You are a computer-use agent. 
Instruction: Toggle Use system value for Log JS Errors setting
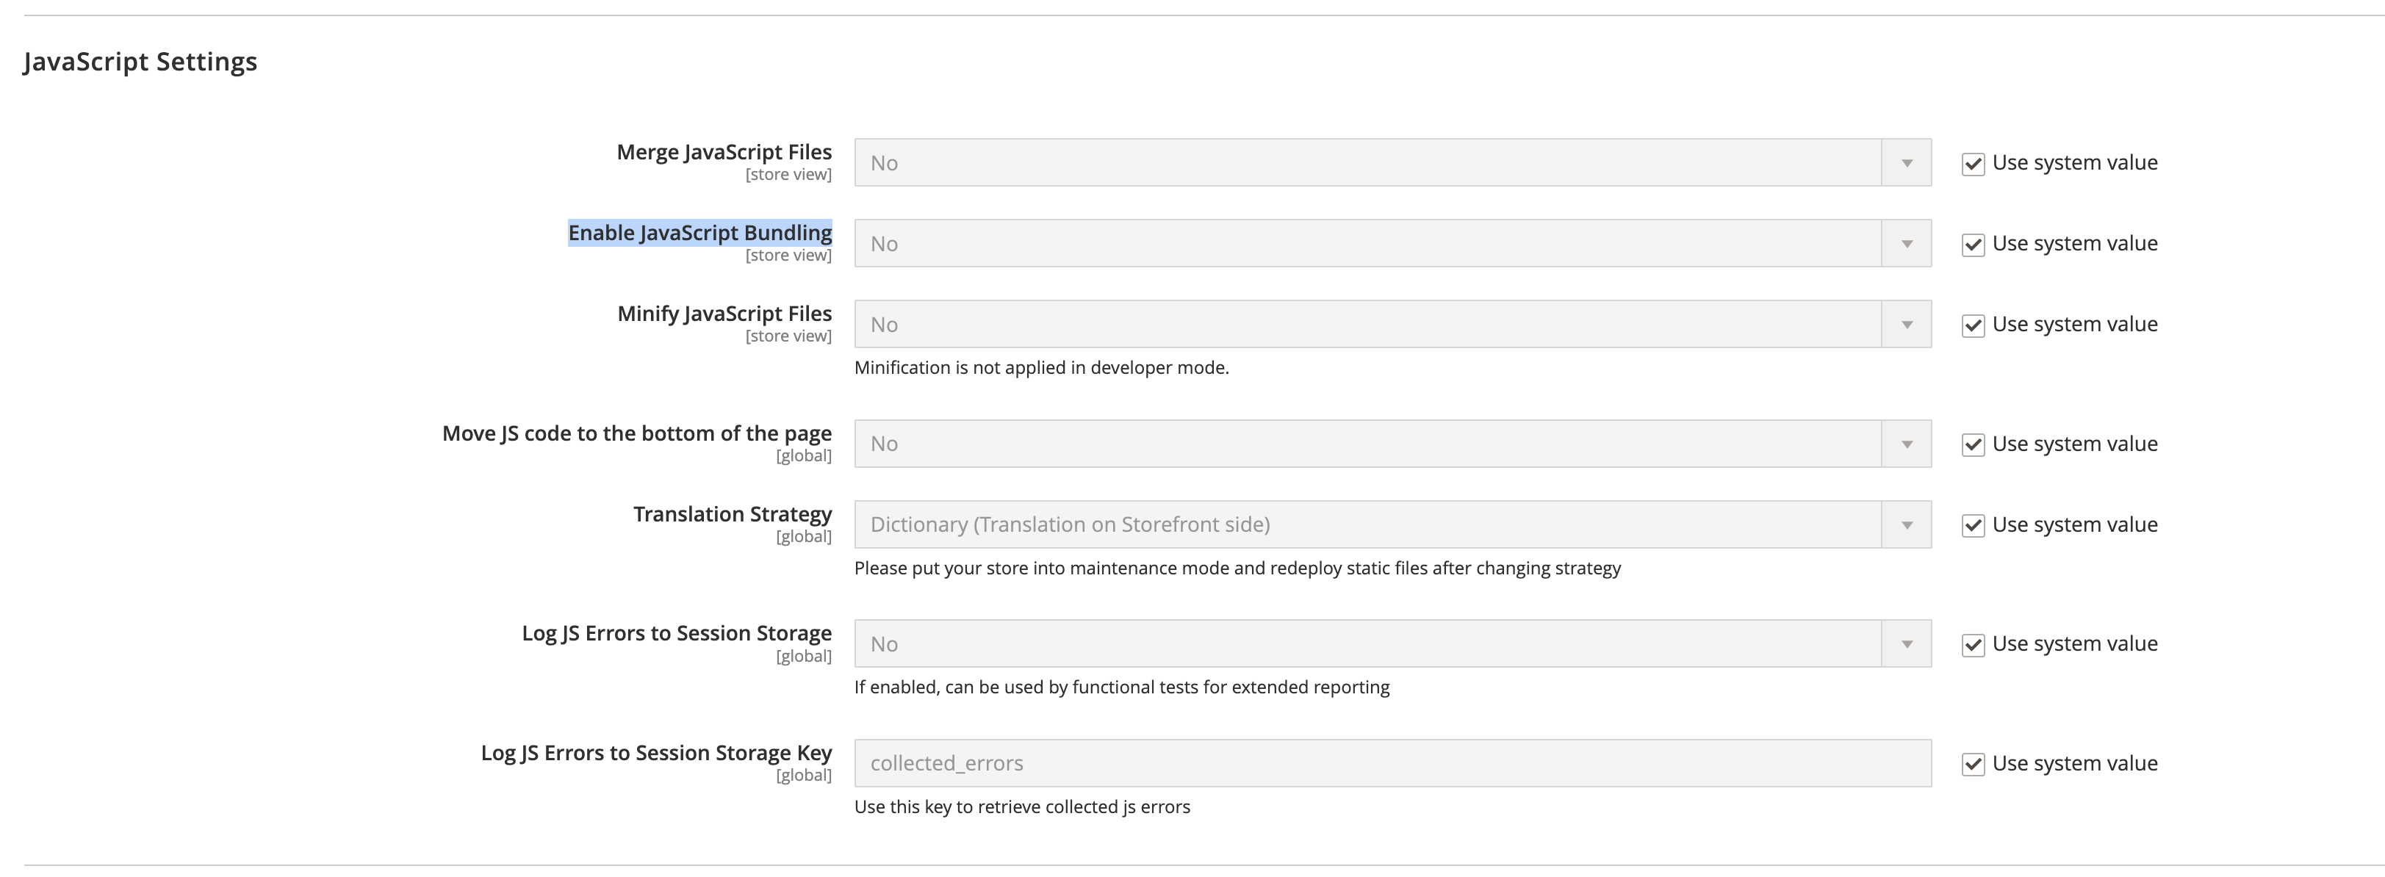pos(1974,643)
